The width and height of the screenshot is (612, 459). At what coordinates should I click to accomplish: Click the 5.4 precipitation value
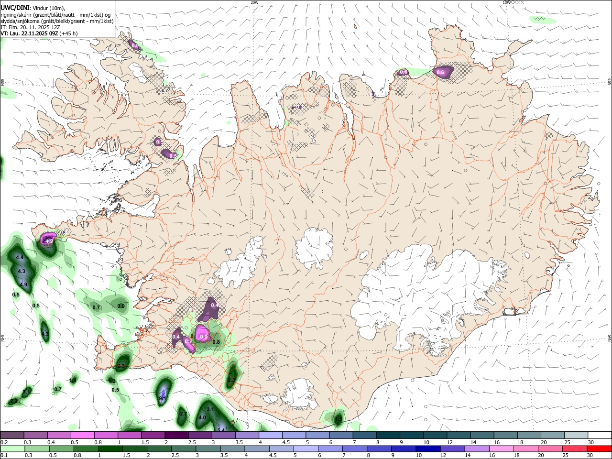pos(221,430)
